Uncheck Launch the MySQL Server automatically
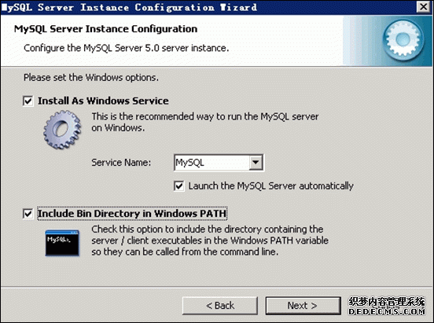434x323 pixels. [179, 186]
